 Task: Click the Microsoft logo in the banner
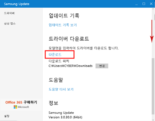click(x=15, y=107)
